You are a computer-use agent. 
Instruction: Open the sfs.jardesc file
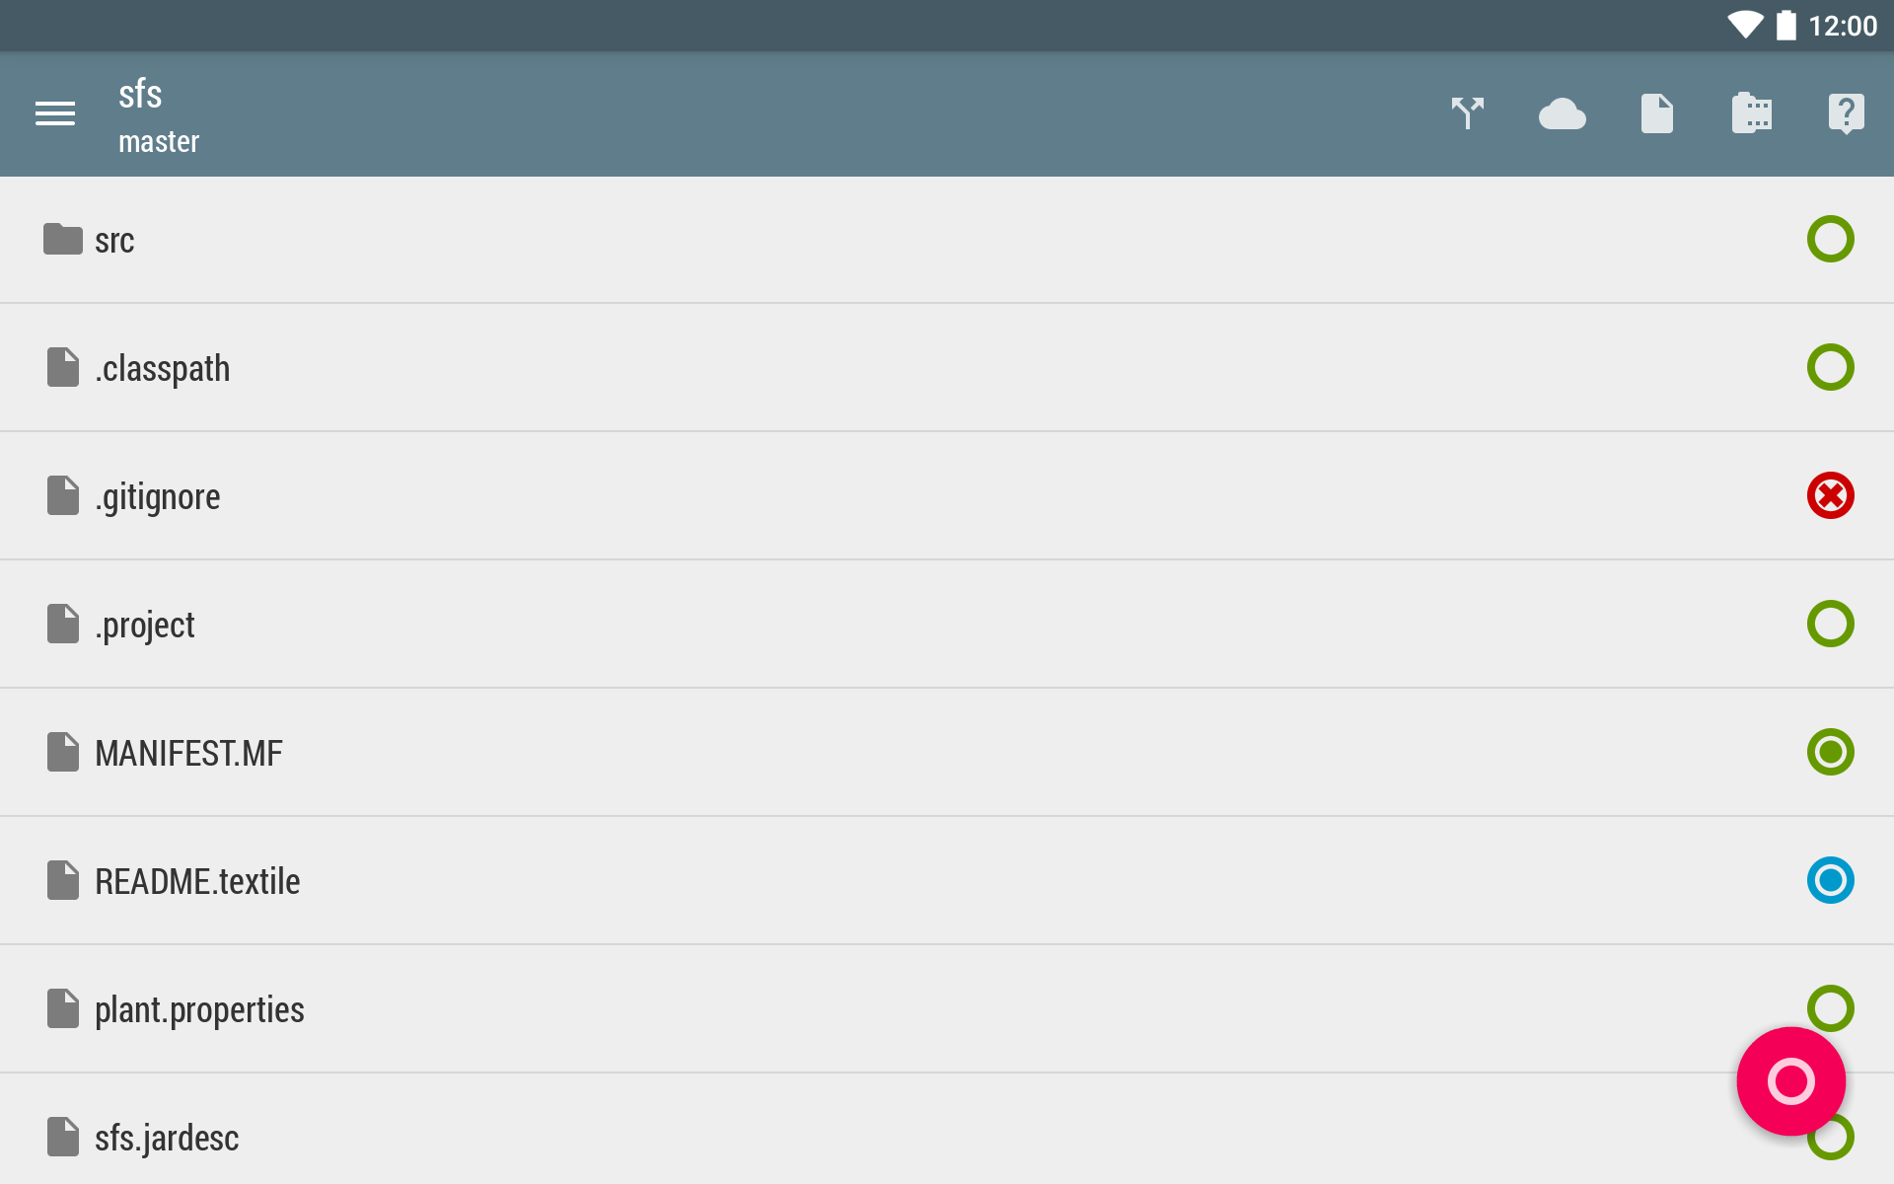pos(167,1139)
